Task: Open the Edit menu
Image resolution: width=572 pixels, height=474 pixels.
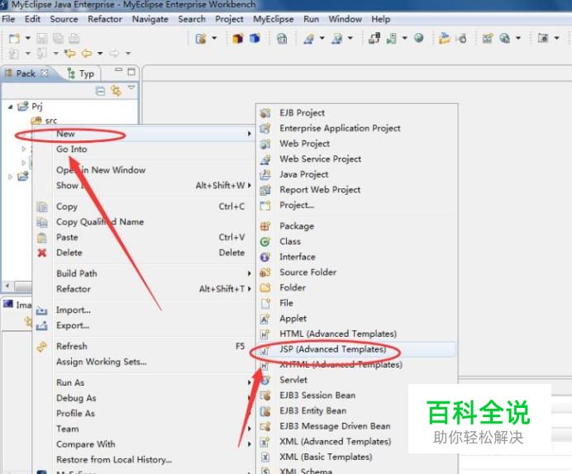Action: tap(32, 19)
